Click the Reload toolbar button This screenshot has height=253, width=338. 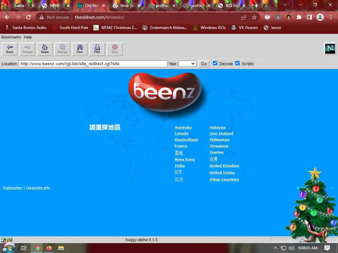pos(62,49)
